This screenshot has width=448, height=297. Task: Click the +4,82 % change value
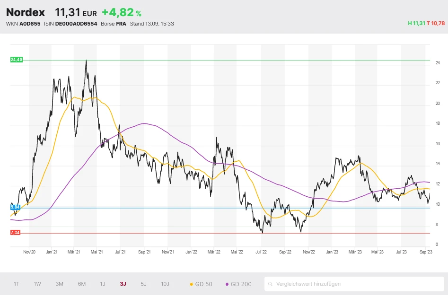[122, 13]
